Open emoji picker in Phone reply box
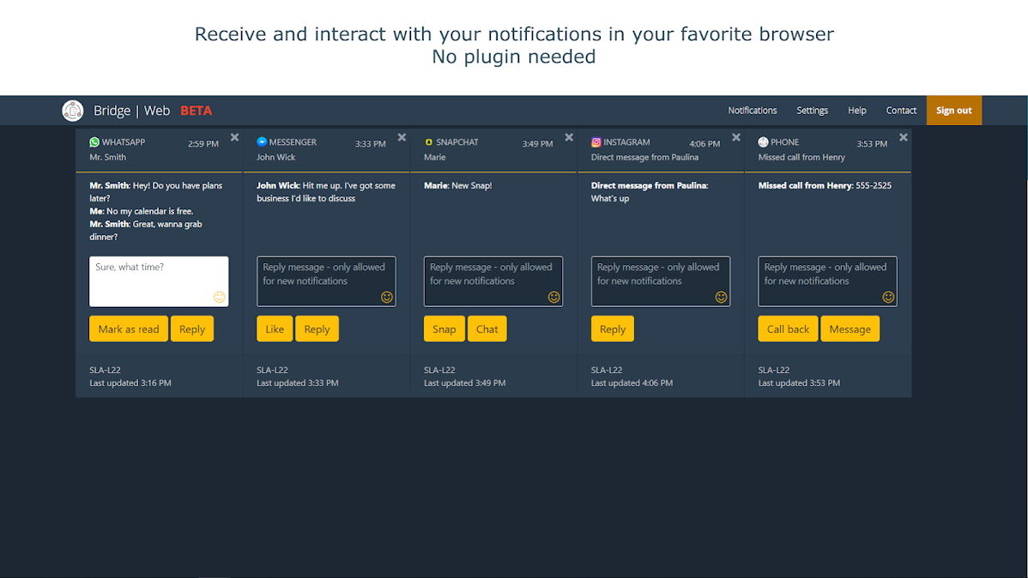Image resolution: width=1028 pixels, height=578 pixels. 888,297
